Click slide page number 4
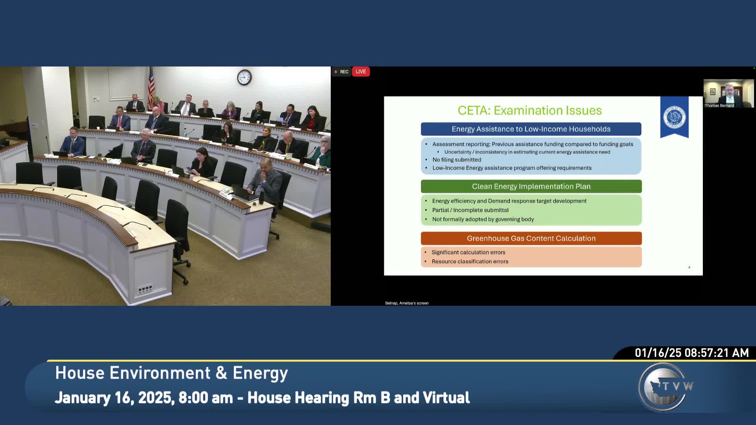The width and height of the screenshot is (756, 425). tap(689, 267)
